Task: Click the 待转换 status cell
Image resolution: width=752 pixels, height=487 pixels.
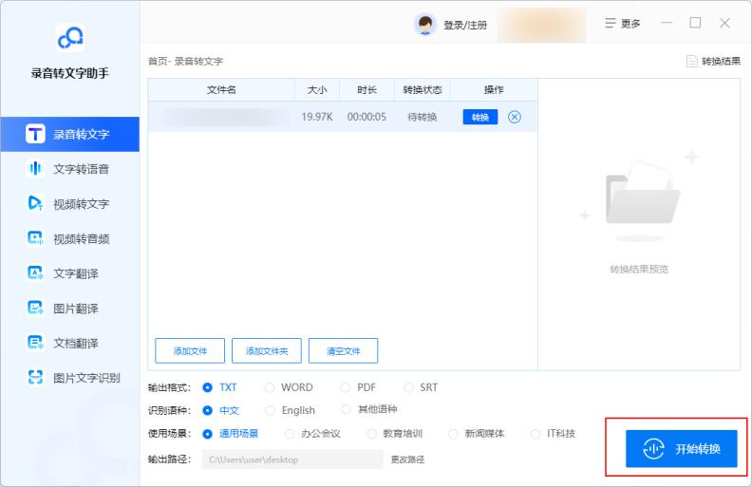Action: (x=423, y=117)
